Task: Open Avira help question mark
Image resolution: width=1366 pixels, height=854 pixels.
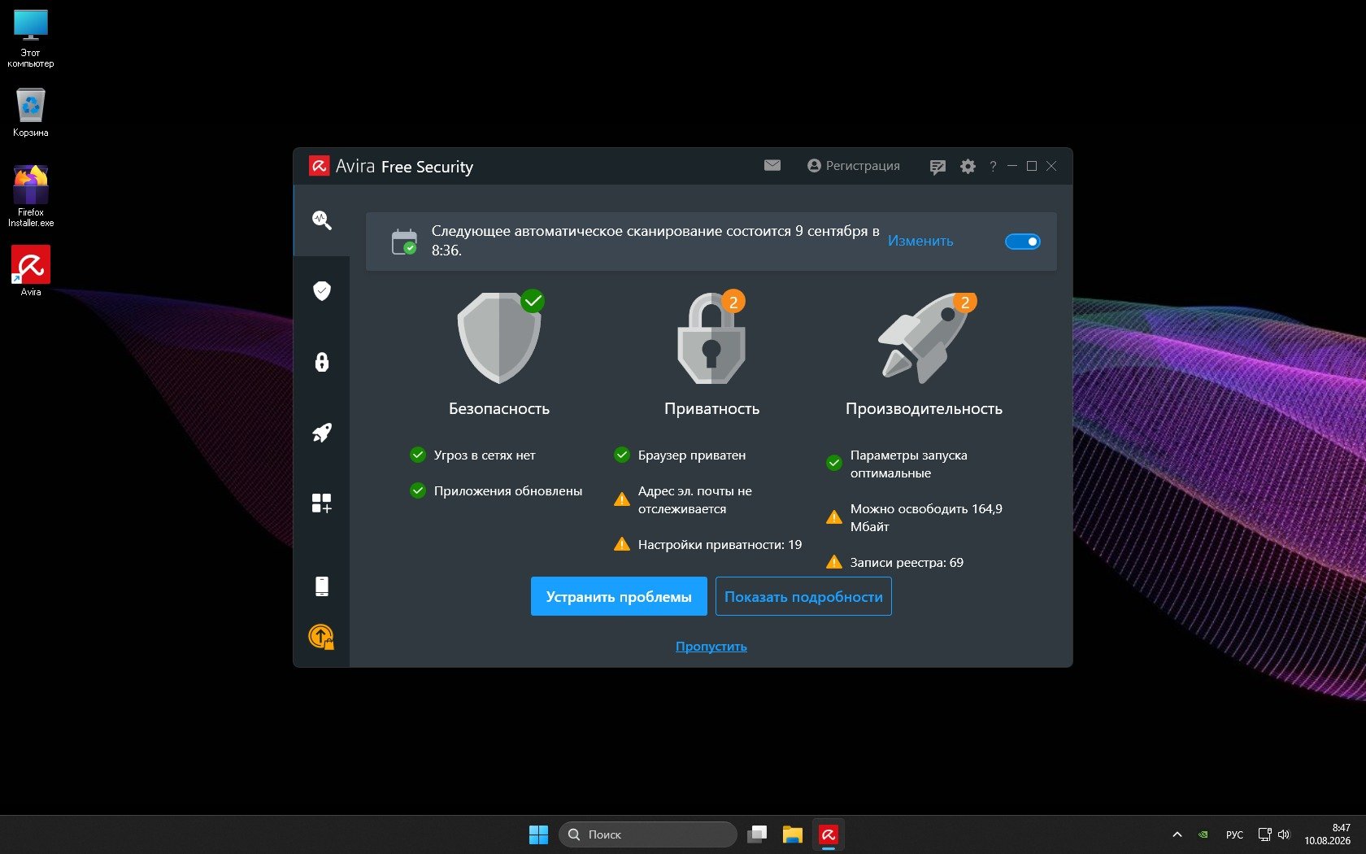Action: [x=993, y=167]
